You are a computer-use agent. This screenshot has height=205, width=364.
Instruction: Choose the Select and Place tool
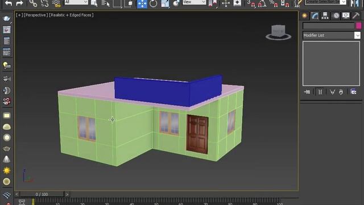pyautogui.click(x=176, y=3)
